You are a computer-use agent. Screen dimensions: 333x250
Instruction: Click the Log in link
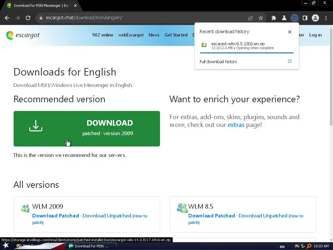(x=315, y=35)
